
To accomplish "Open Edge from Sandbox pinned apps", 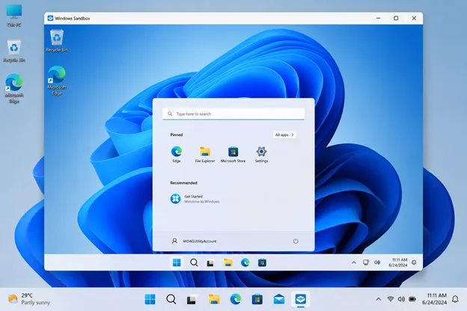I will [177, 154].
